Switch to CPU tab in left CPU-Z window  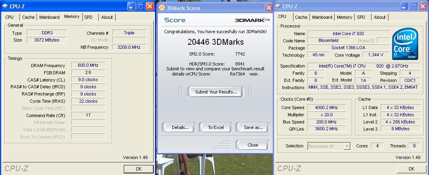pyautogui.click(x=9, y=17)
